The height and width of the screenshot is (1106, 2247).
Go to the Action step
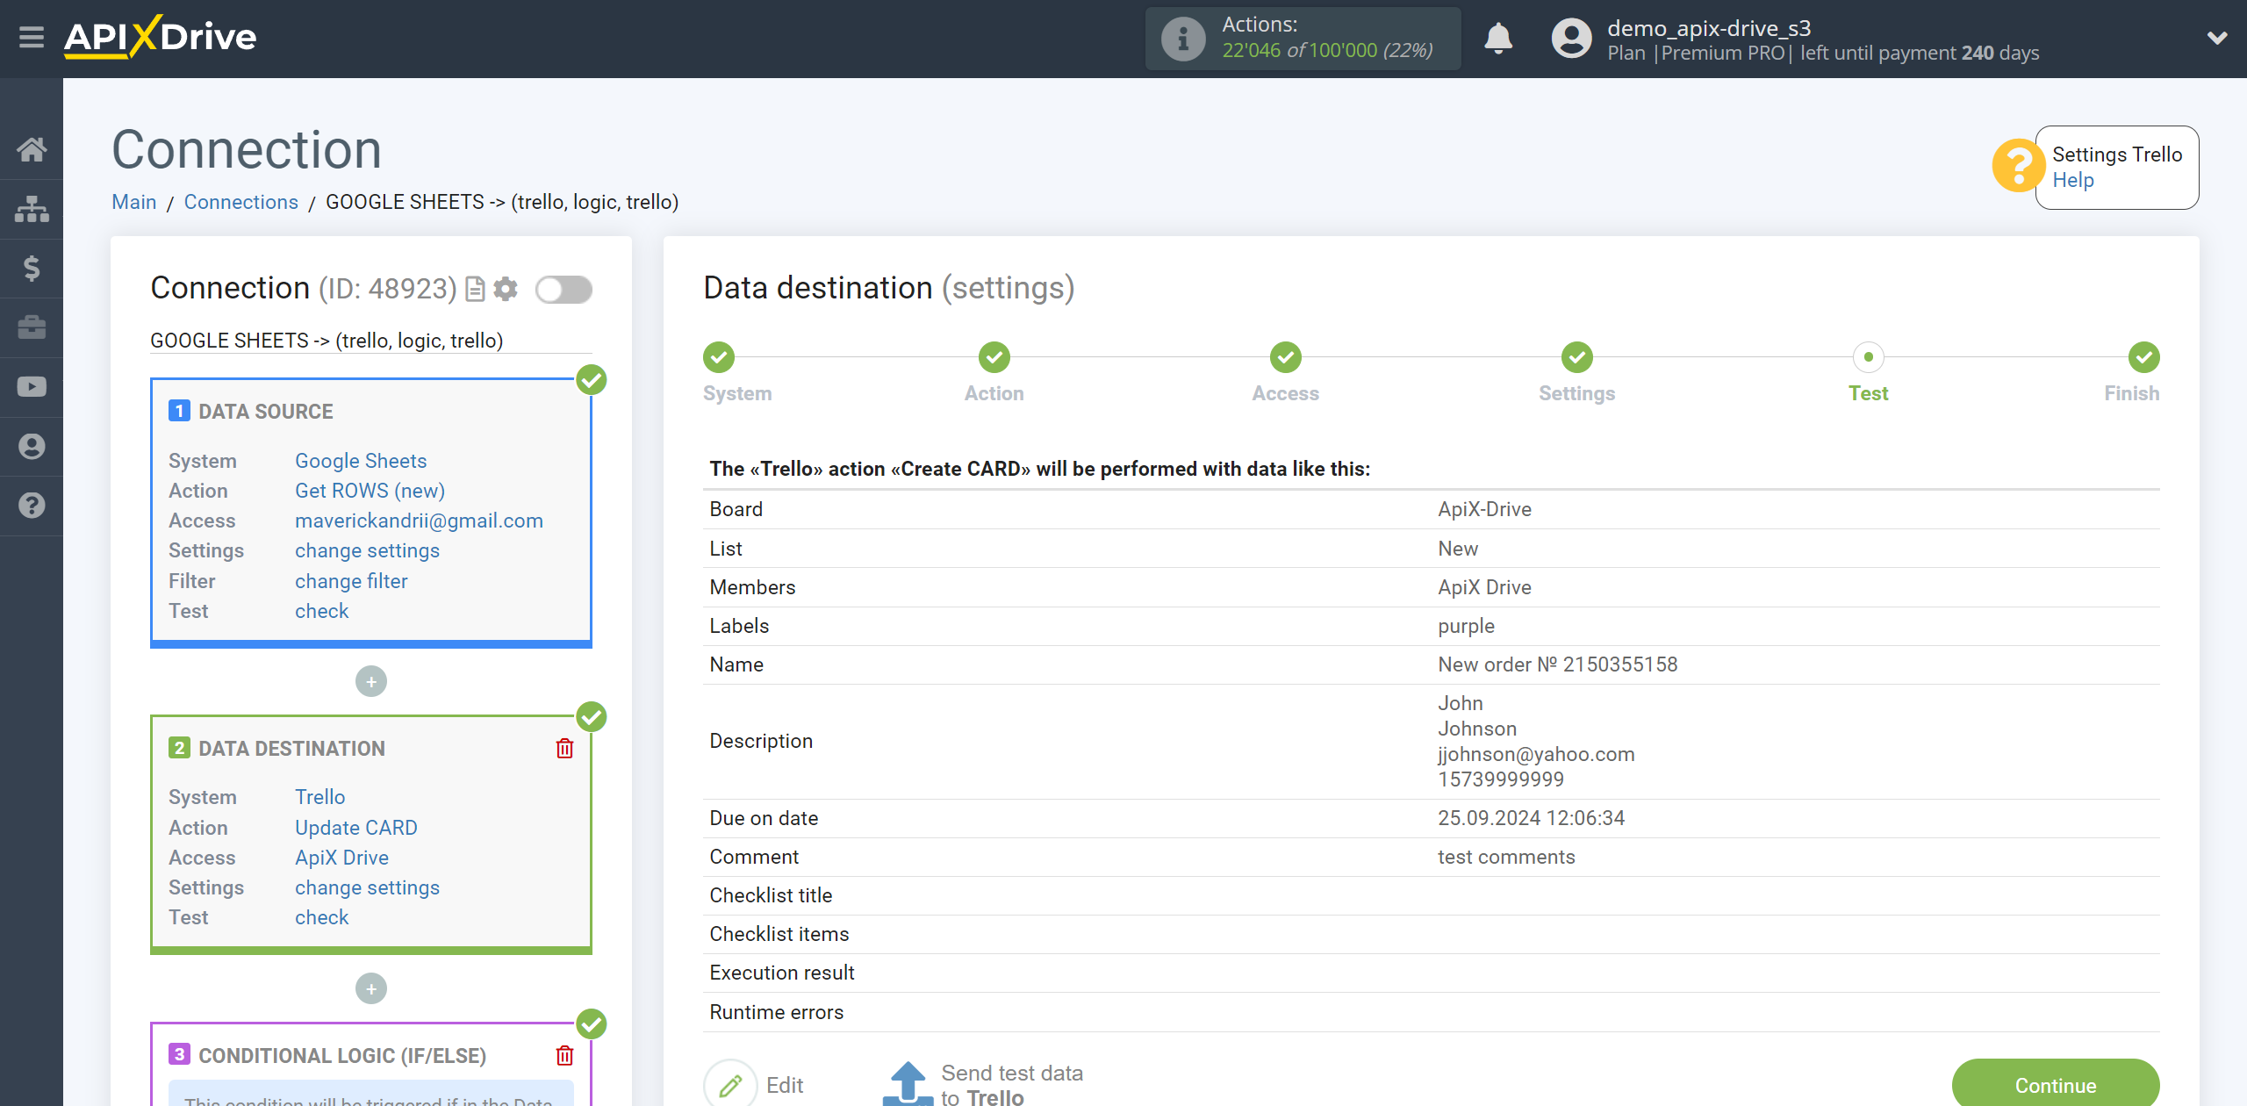pos(994,357)
